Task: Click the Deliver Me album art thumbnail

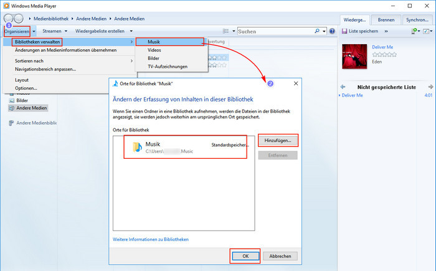Action: click(x=354, y=56)
